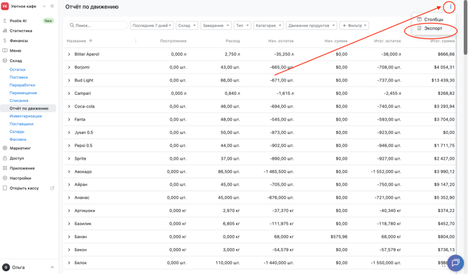The image size is (468, 274).
Task: Click the Статистика chart icon
Action: pyautogui.click(x=5, y=31)
